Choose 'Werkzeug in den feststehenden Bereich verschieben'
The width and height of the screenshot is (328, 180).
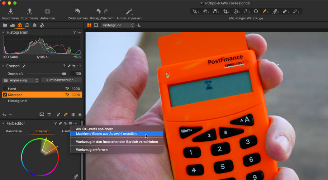tap(117, 142)
